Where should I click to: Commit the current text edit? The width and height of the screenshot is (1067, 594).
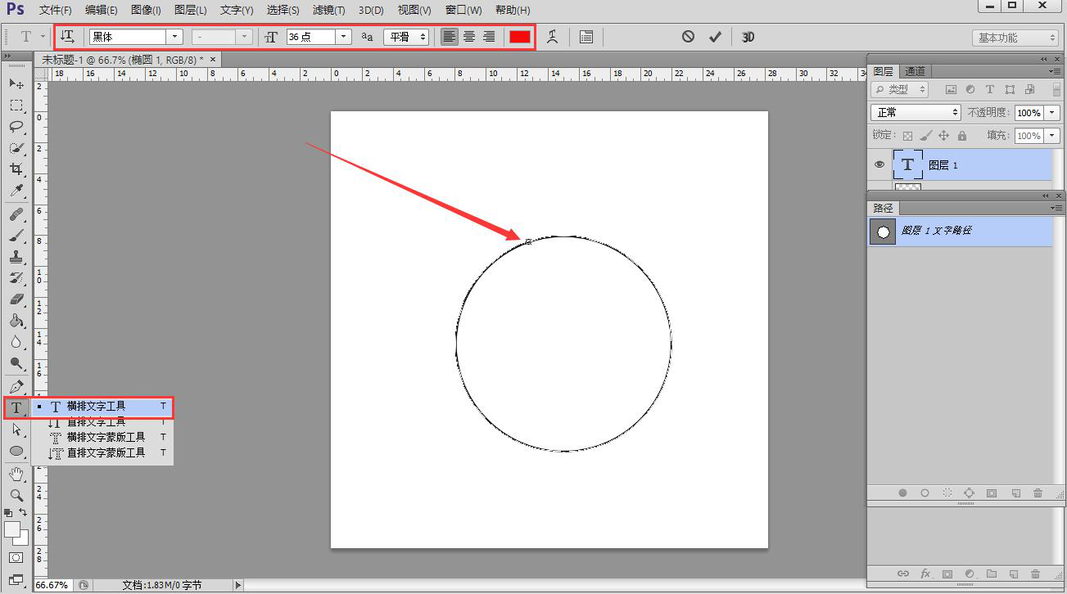pyautogui.click(x=715, y=37)
